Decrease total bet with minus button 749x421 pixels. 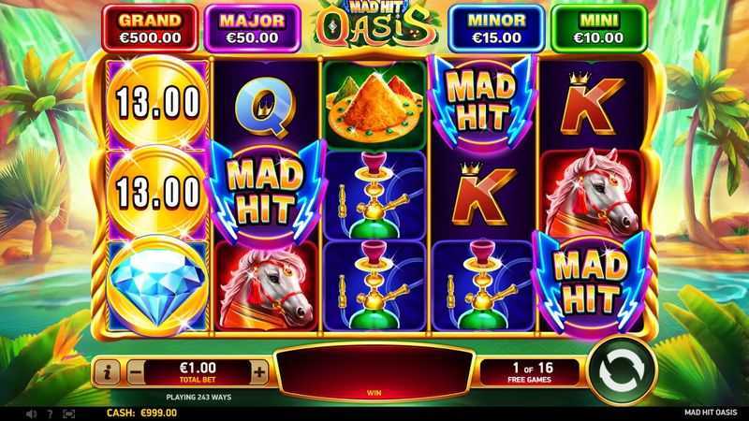(x=136, y=372)
